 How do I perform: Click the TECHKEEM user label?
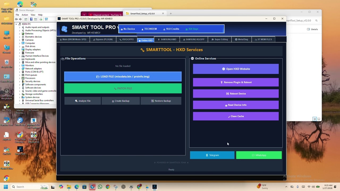pos(149,29)
